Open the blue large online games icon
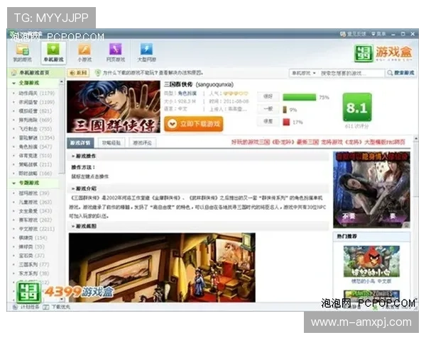The image size is (426, 340). 146,50
